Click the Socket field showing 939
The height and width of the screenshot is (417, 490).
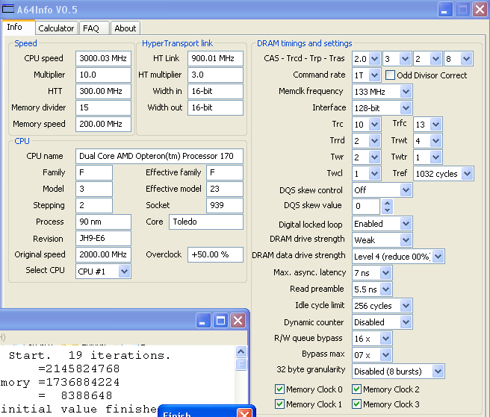point(225,205)
